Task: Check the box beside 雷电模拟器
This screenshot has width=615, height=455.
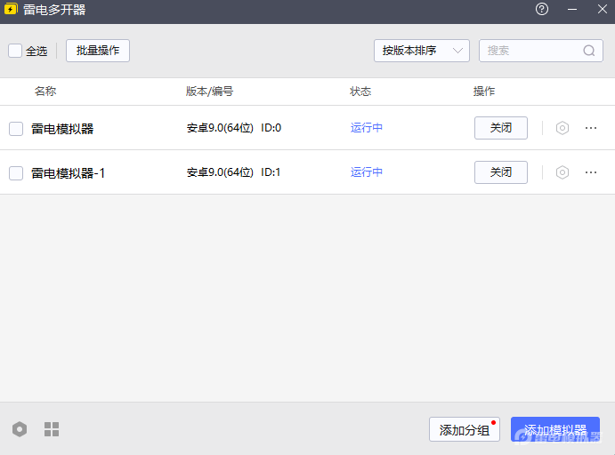Action: pyautogui.click(x=16, y=129)
